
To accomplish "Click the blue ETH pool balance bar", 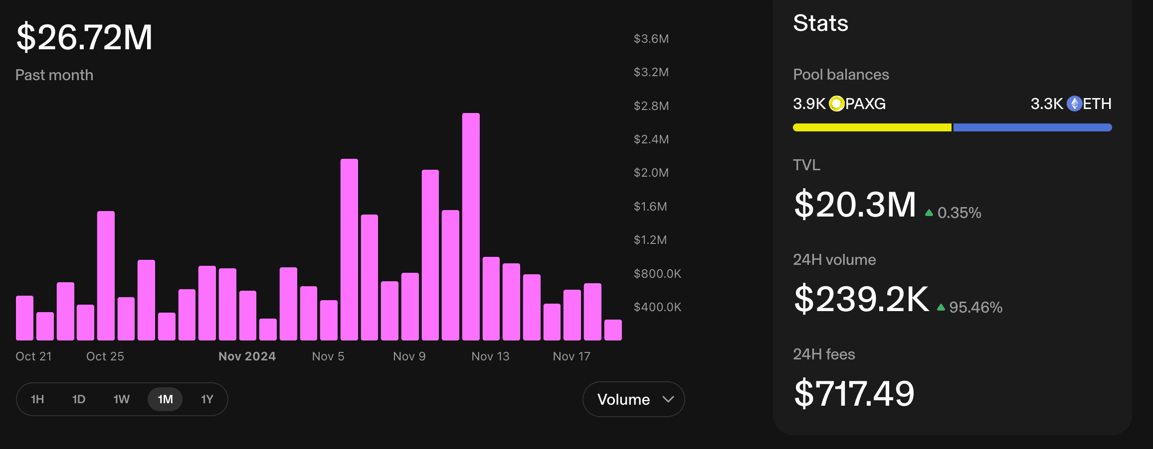I will [1032, 127].
